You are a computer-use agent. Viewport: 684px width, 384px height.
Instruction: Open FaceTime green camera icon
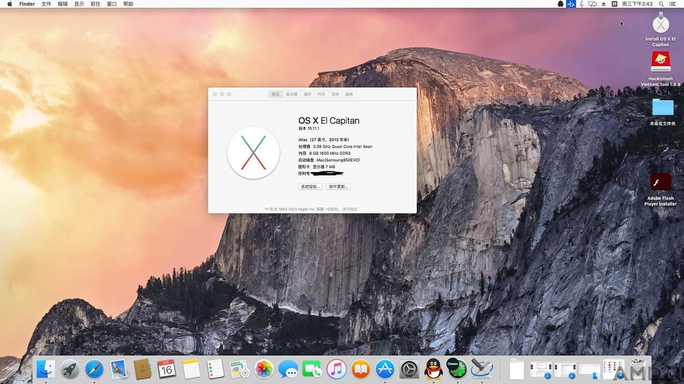pyautogui.click(x=312, y=370)
